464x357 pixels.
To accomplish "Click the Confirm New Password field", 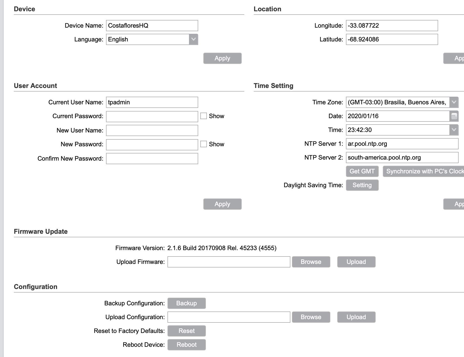I will pos(152,159).
